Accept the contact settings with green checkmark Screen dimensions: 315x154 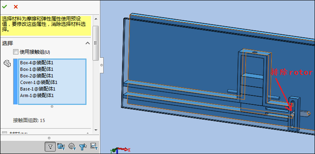pos(5,7)
